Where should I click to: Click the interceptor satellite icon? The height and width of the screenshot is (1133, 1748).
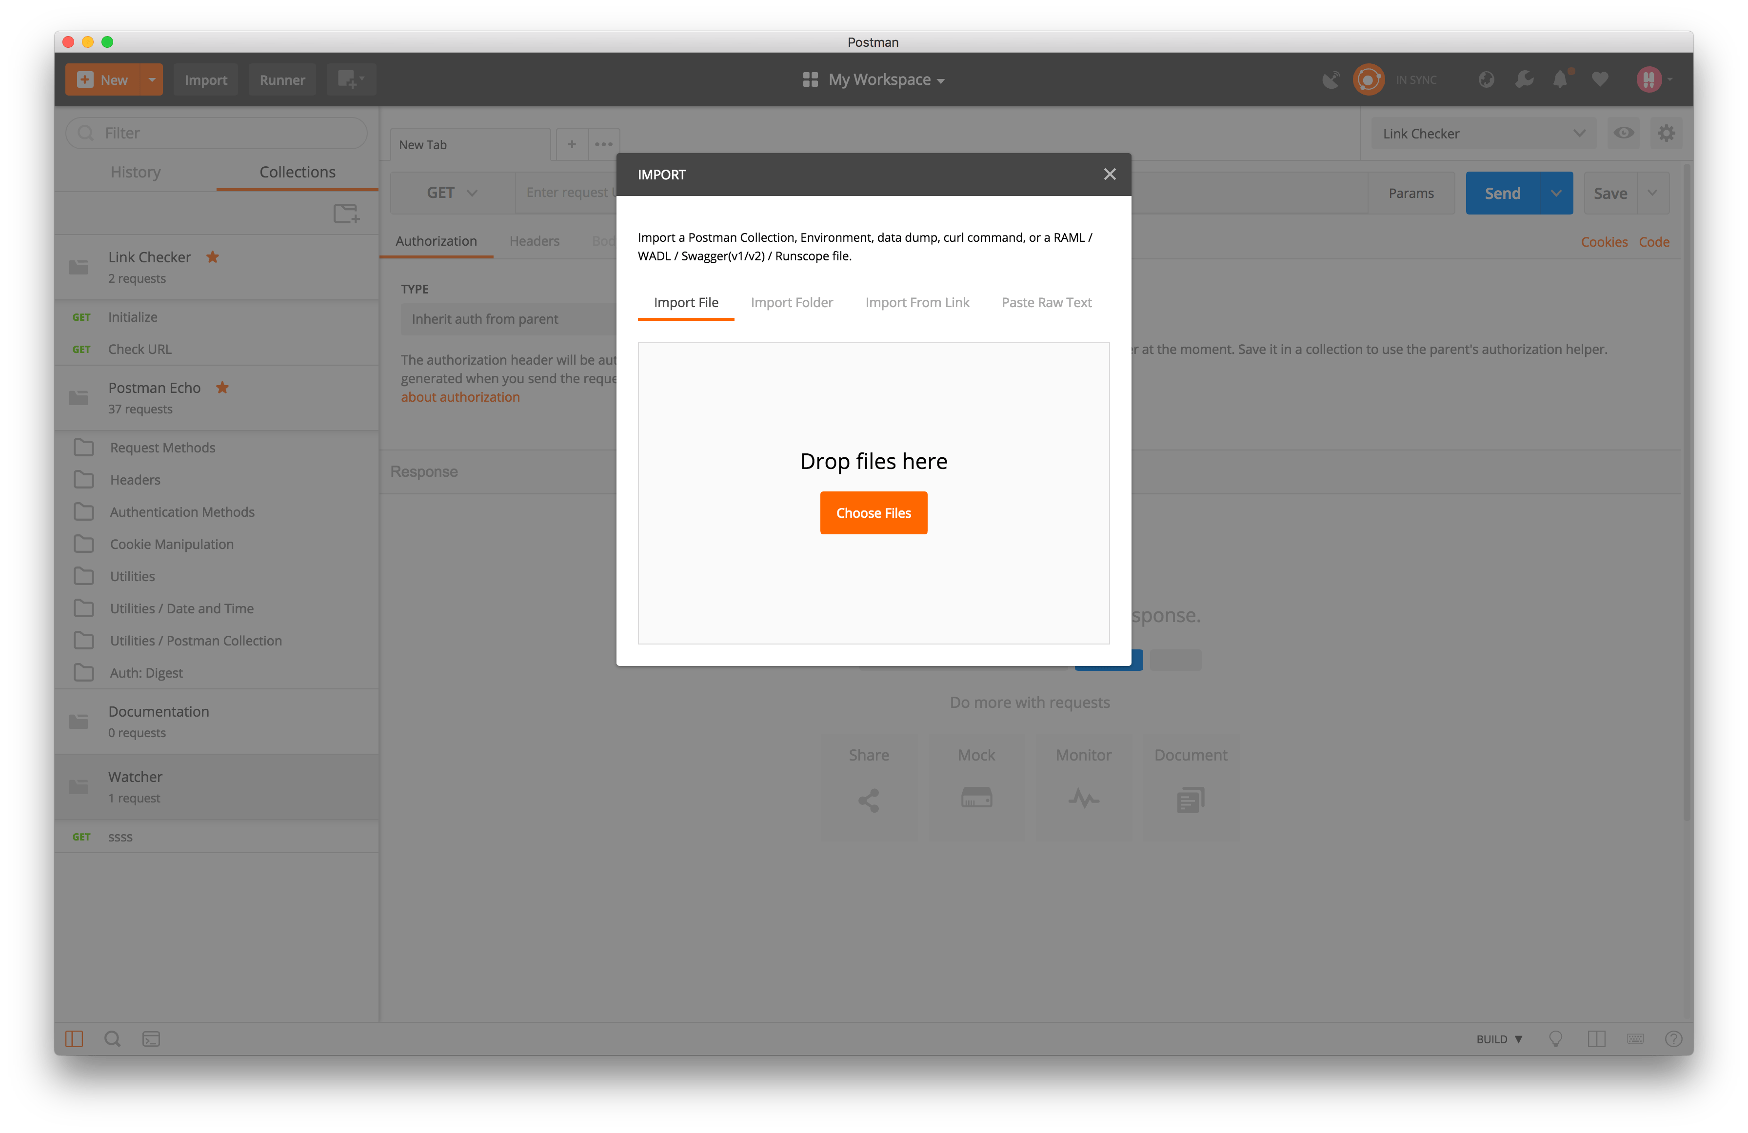(x=1331, y=79)
